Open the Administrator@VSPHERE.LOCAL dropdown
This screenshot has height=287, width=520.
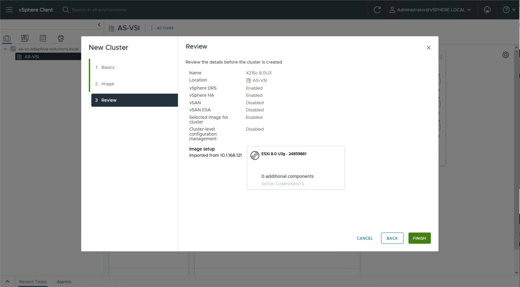point(430,10)
